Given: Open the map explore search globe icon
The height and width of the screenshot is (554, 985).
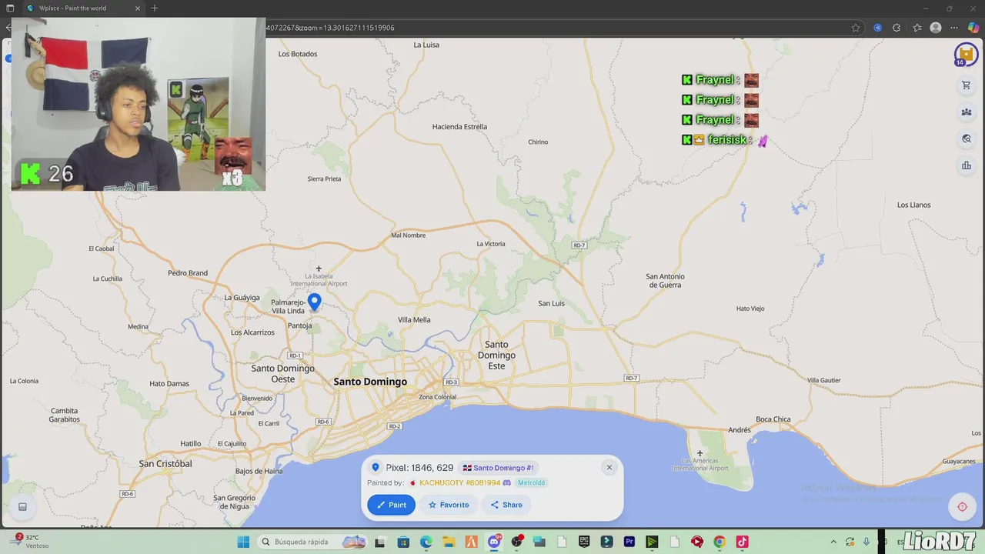Looking at the screenshot, I should pos(966,139).
